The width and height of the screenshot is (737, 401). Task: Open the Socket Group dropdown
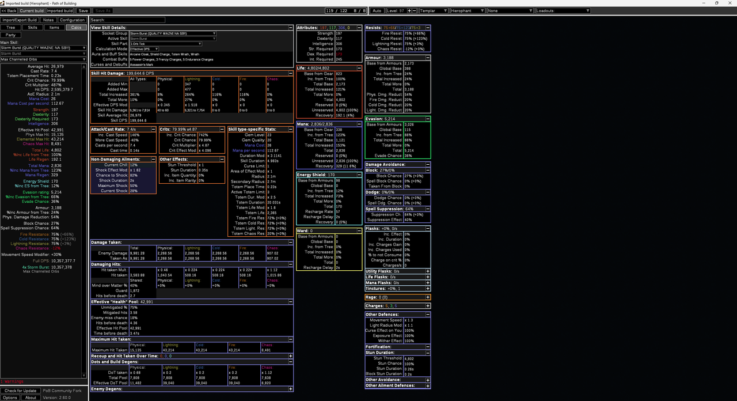click(173, 33)
